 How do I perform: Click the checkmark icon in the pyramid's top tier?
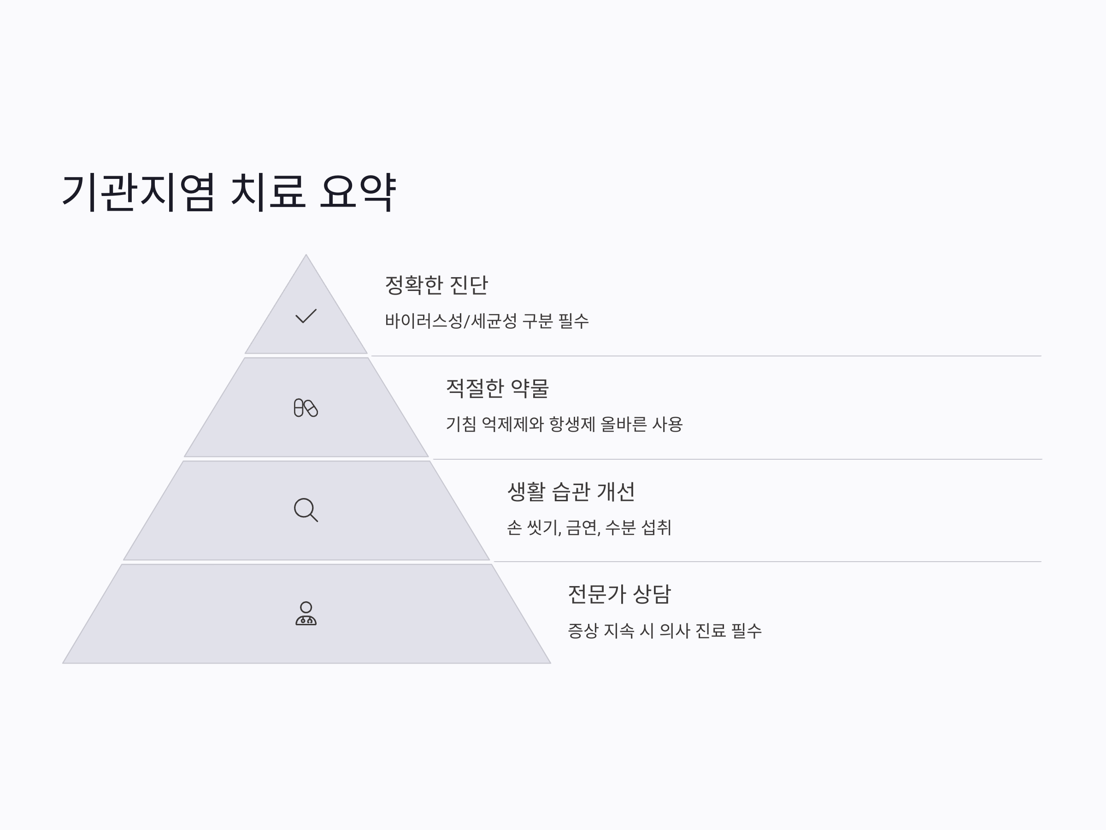306,316
